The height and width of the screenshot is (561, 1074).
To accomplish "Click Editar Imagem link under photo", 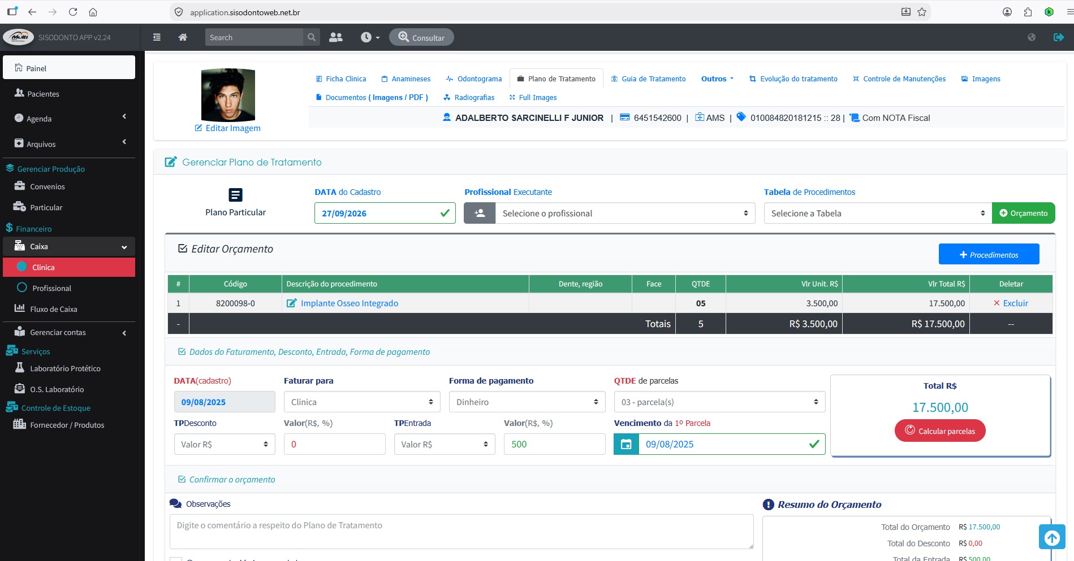I will coord(228,128).
